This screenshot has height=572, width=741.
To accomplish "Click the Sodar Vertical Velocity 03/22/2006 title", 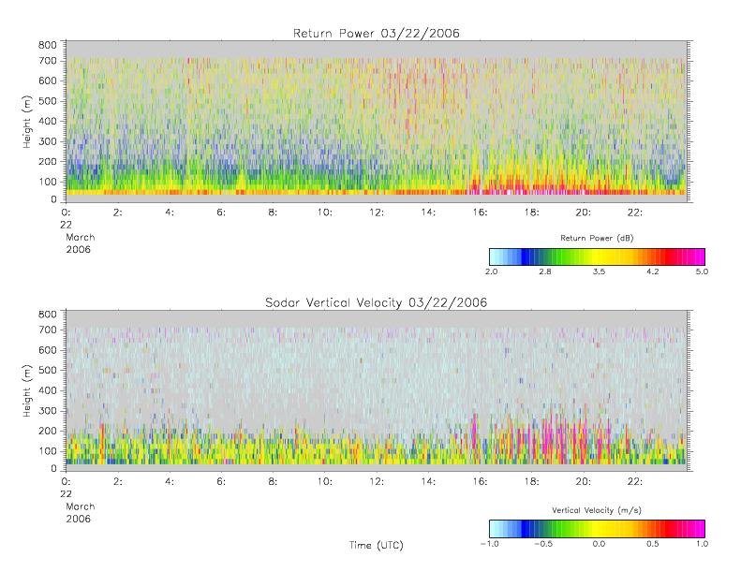I will click(377, 302).
